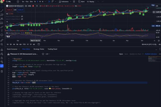The image size is (161, 107).
Task: Click the second bar-style icon in top toolbar
Action: [53, 2]
